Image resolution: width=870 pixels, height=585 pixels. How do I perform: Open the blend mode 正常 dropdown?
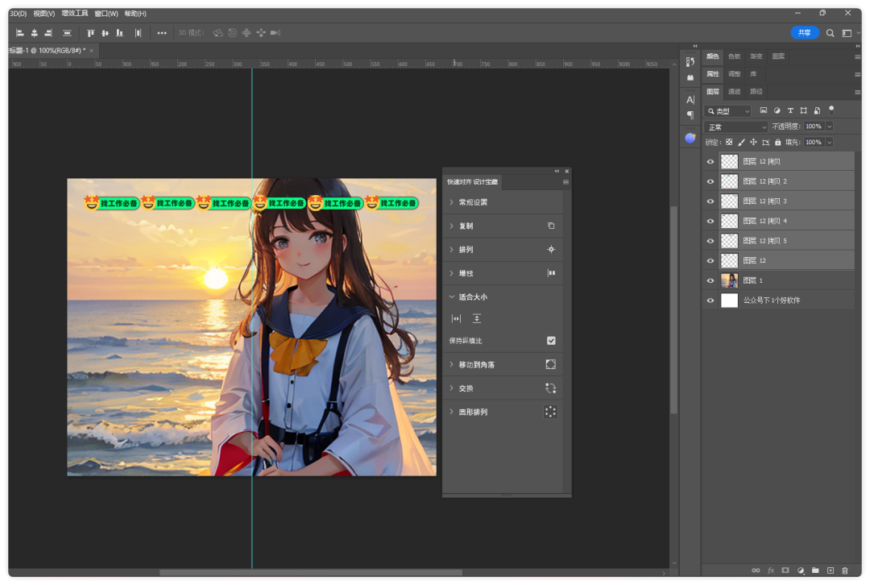[736, 127]
